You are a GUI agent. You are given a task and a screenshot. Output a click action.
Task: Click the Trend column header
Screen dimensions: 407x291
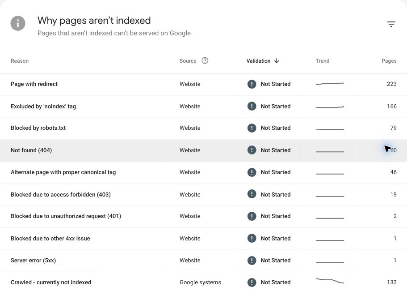(323, 61)
